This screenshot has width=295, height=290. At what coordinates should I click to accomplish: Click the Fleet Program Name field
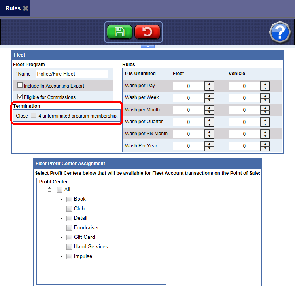pos(72,74)
